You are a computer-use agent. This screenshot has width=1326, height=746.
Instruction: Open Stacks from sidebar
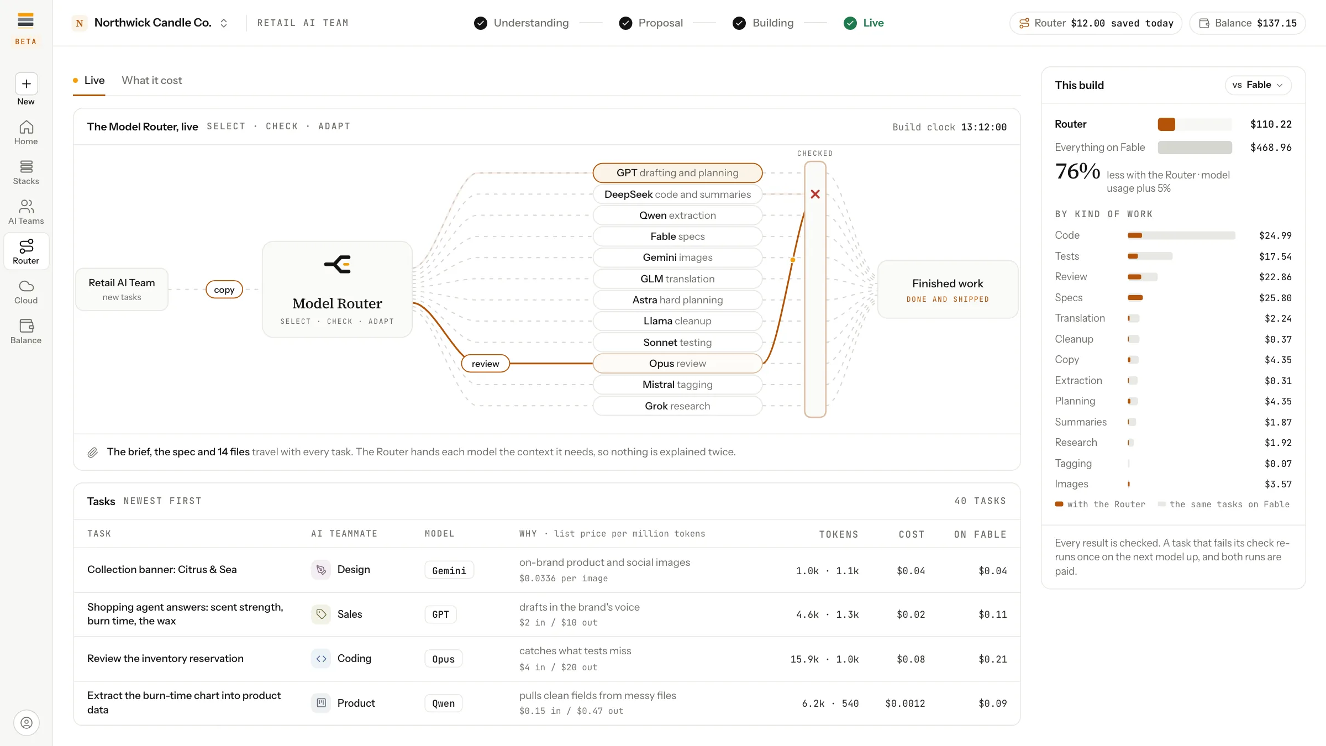point(26,173)
